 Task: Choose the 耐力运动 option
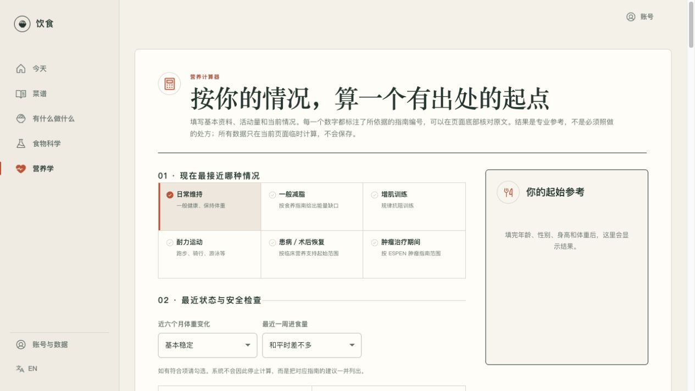209,254
